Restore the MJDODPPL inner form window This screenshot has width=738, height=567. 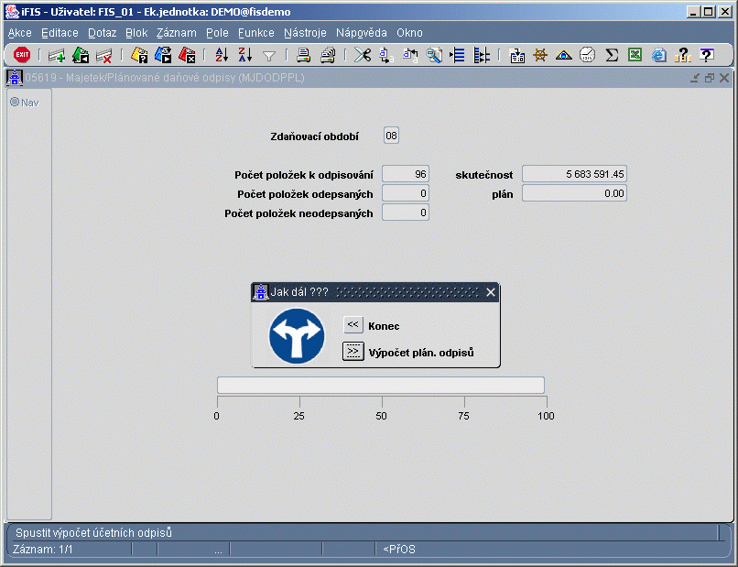[710, 78]
